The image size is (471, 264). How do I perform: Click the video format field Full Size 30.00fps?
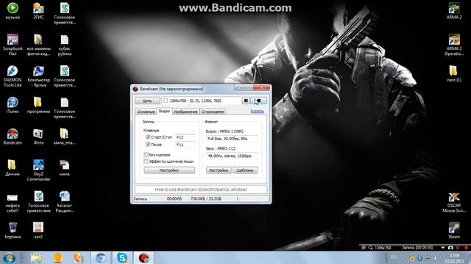point(232,139)
